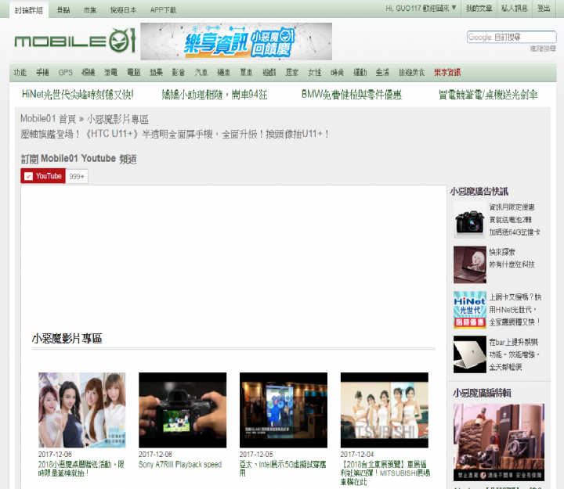The width and height of the screenshot is (564, 489).
Task: Open the 手機 menu
Action: tap(42, 73)
